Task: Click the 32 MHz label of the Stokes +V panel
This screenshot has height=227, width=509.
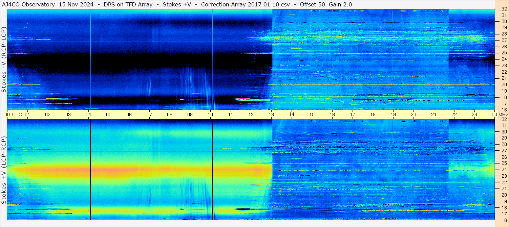Action: click(504, 119)
